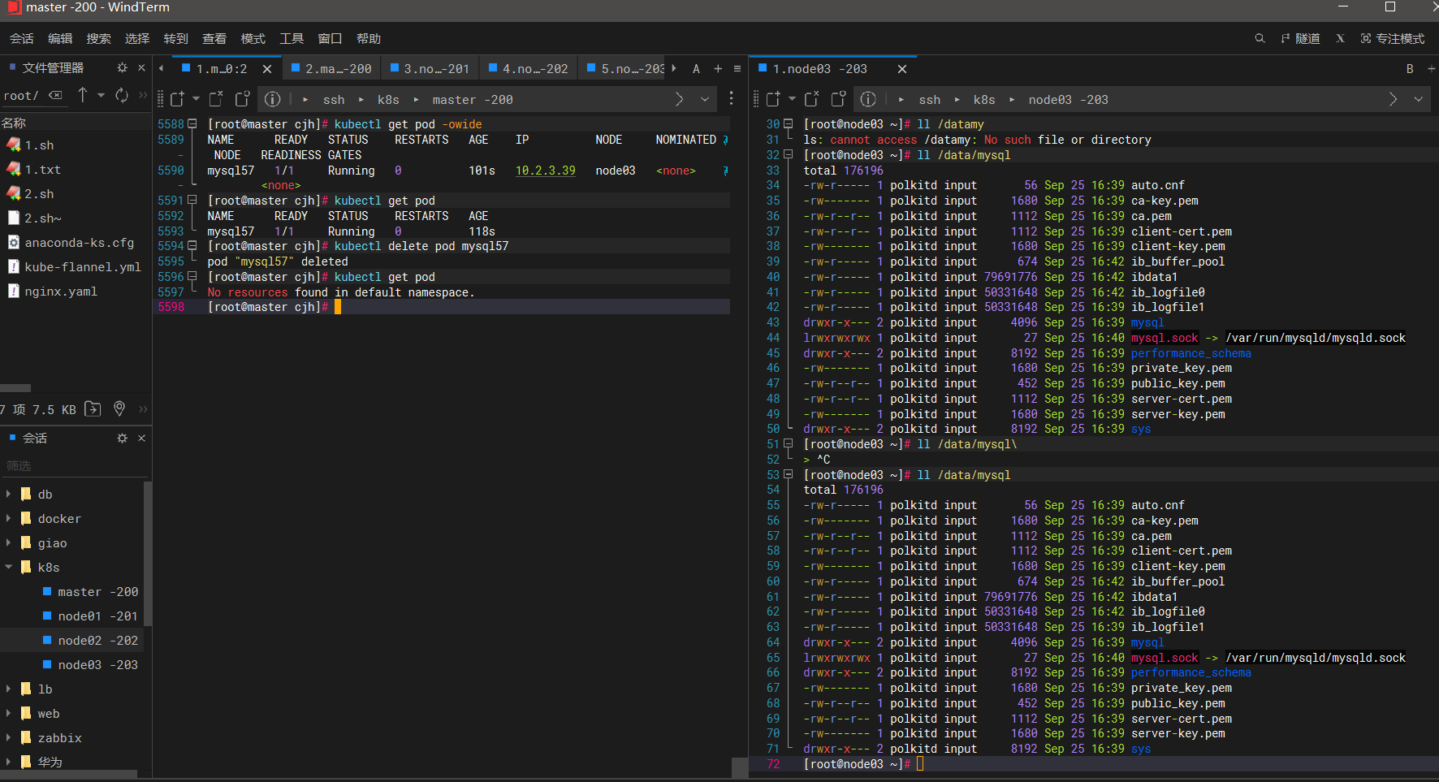Fold the command block at line 5591
Screen dimensions: 1439x782
click(192, 201)
